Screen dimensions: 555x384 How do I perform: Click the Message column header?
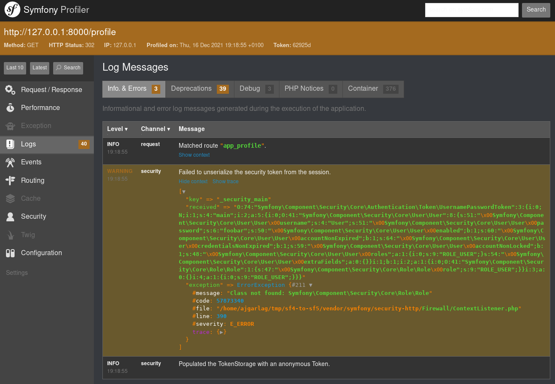click(192, 129)
